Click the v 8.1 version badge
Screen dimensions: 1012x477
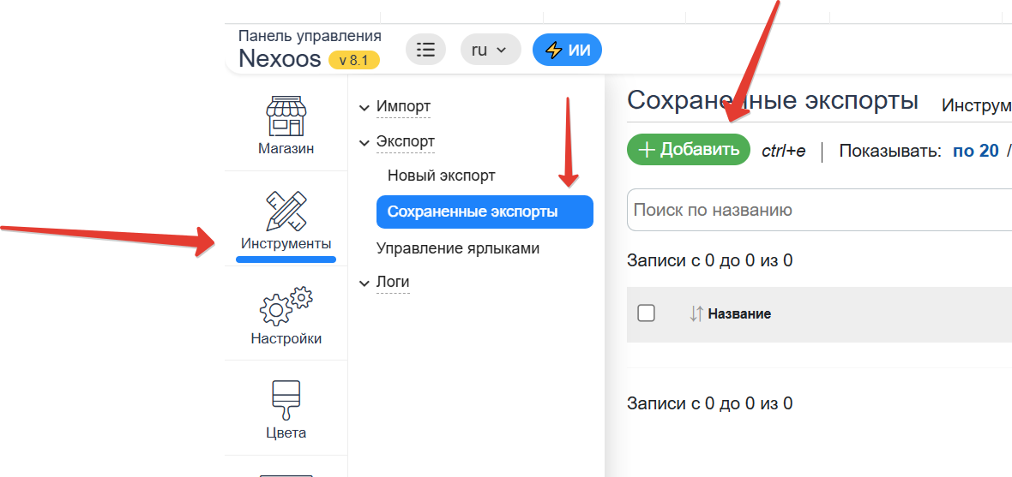coord(353,60)
